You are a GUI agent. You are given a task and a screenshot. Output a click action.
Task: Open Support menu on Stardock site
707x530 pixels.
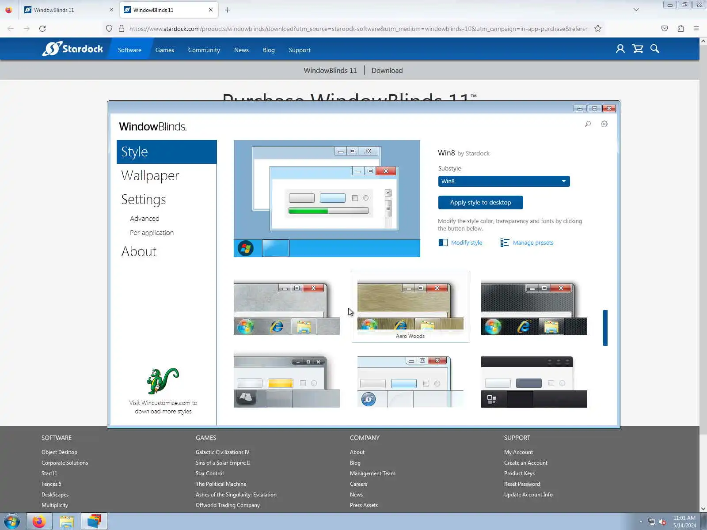point(300,50)
